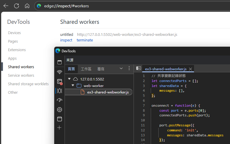This screenshot has width=230, height=144.
Task: Refresh the inspect page
Action: [17, 6]
